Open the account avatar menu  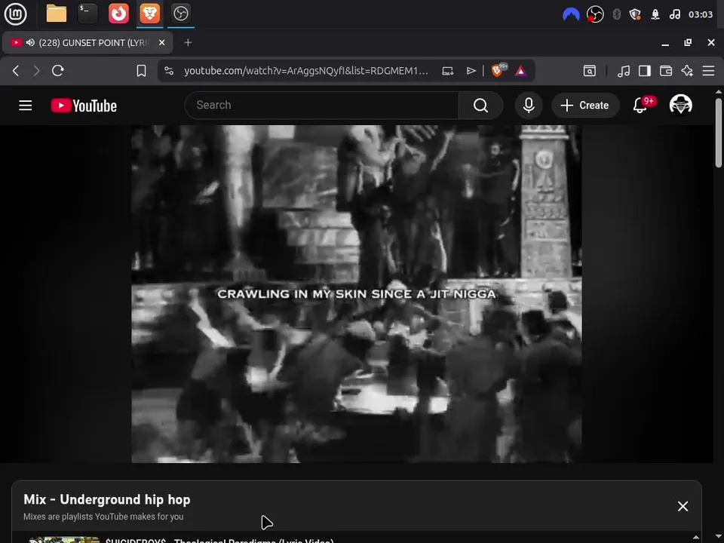coord(680,105)
